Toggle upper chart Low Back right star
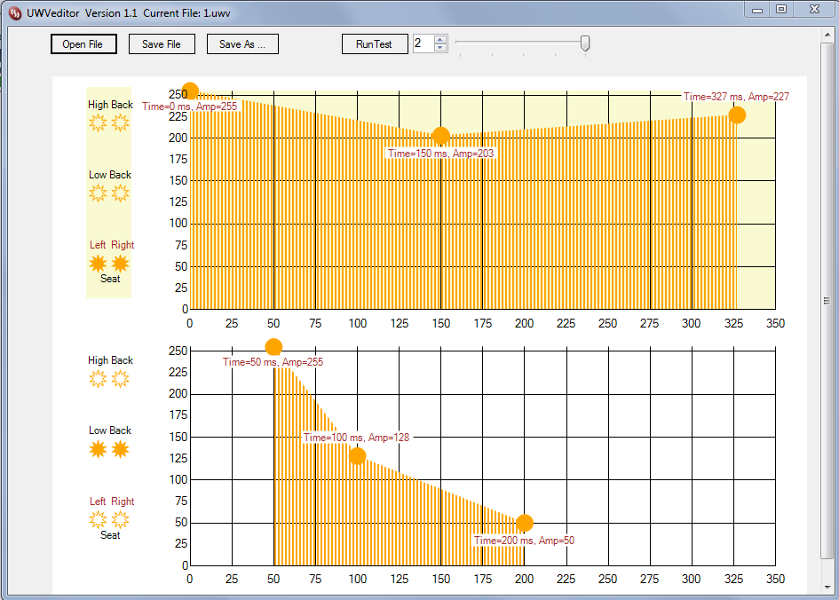Image resolution: width=839 pixels, height=600 pixels. (121, 193)
